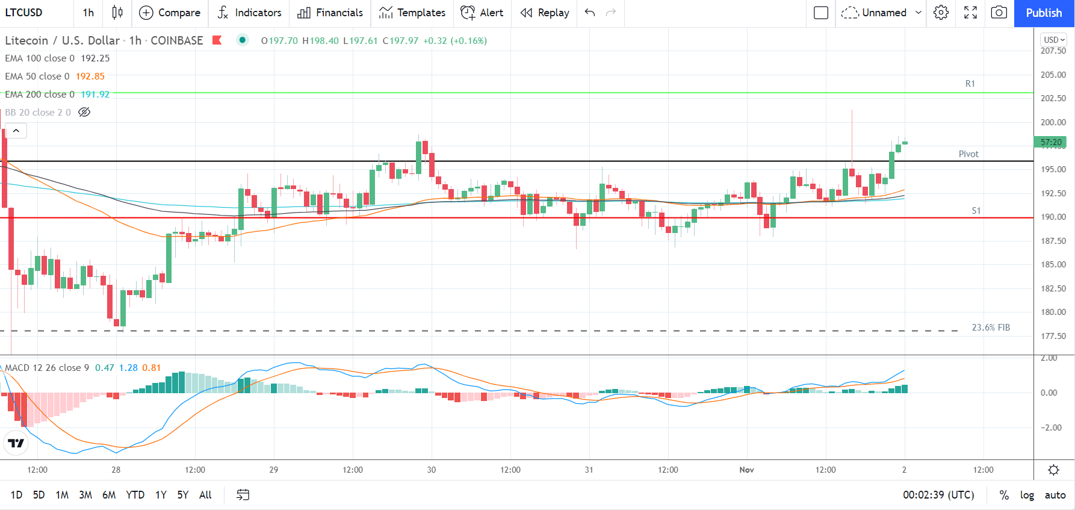The height and width of the screenshot is (510, 1075).
Task: Open the USD currency dropdown
Action: 1054,40
